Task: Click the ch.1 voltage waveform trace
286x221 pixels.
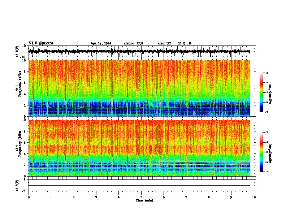Action: coord(139,51)
